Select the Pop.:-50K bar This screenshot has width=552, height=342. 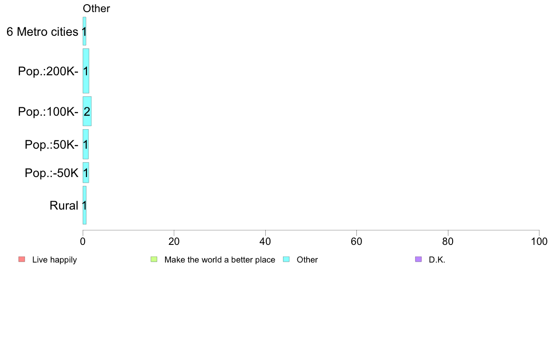86,172
